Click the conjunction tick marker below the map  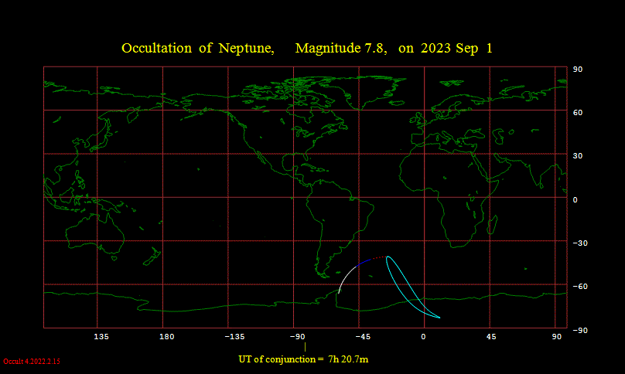305,346
